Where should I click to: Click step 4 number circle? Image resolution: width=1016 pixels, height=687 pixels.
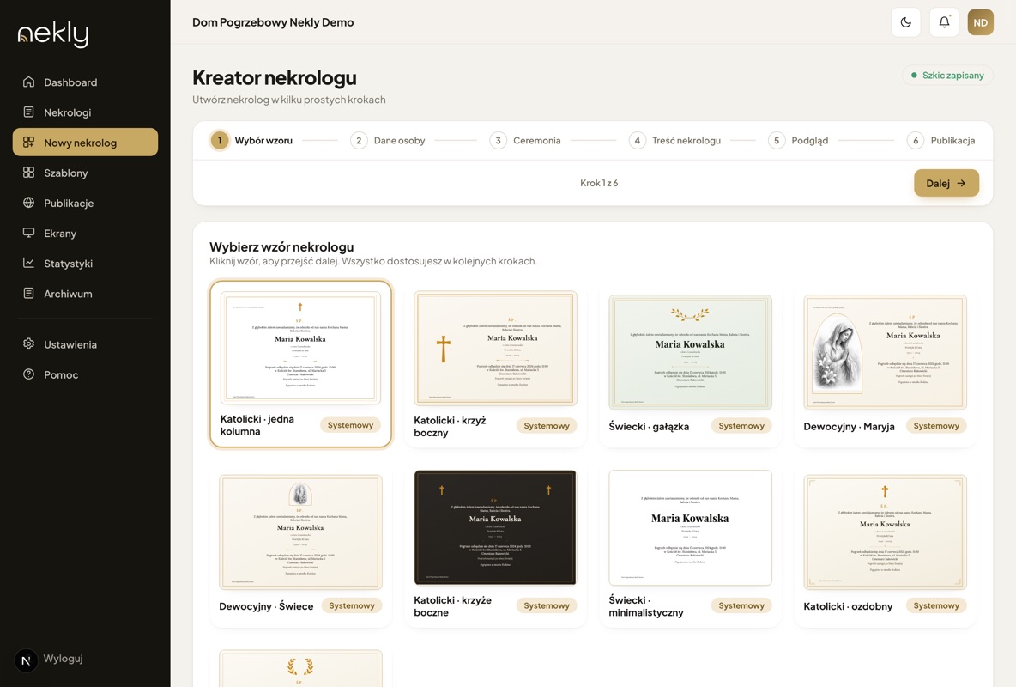coord(638,140)
